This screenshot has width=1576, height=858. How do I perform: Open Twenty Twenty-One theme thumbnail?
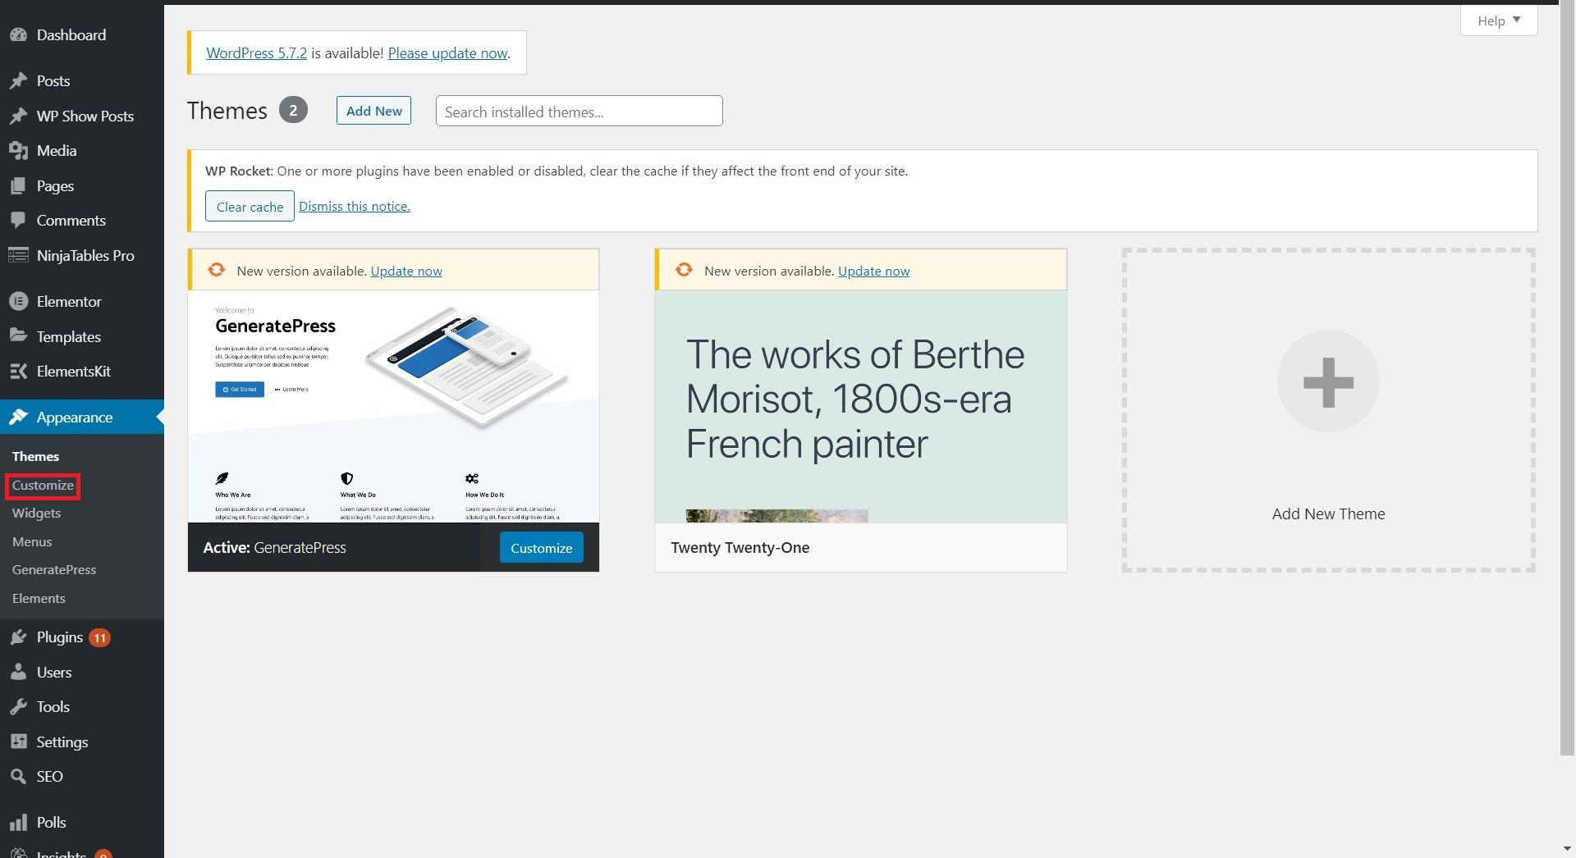pos(860,406)
